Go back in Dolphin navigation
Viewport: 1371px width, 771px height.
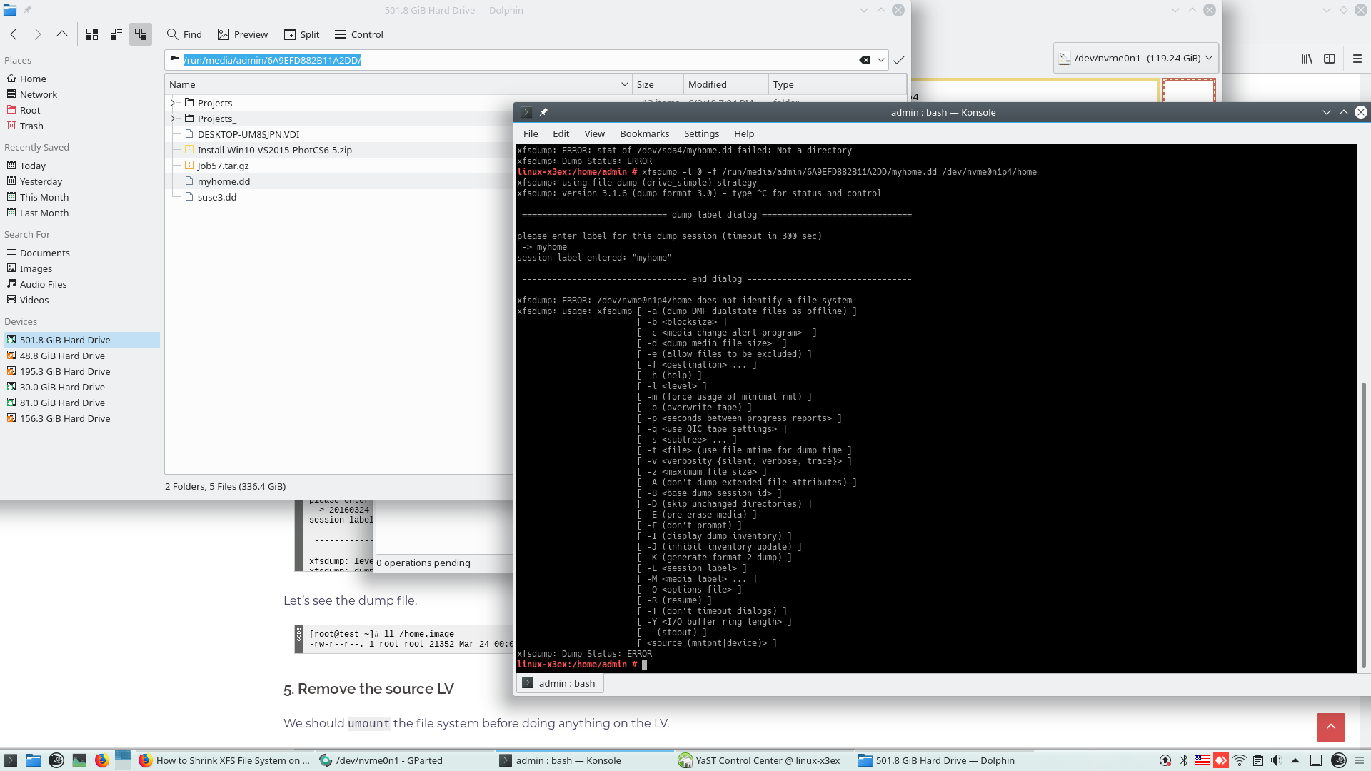(x=14, y=34)
